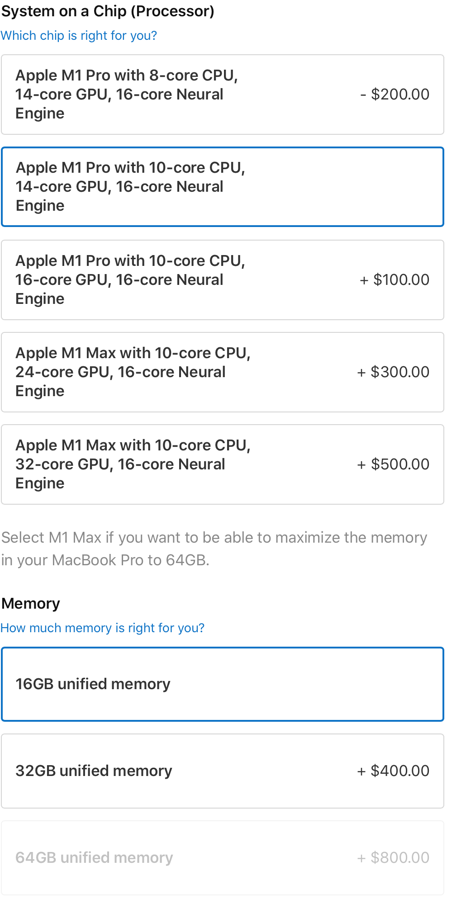
Task: Click the '- $200.00' price label
Action: click(395, 95)
